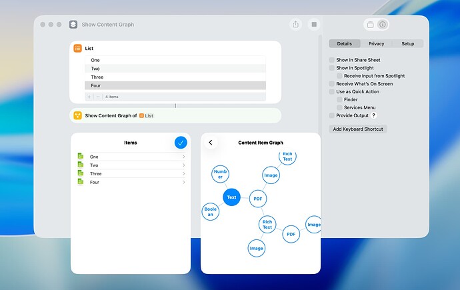This screenshot has width=460, height=290.
Task: Enable Show in Share Sheet
Action: [332, 60]
